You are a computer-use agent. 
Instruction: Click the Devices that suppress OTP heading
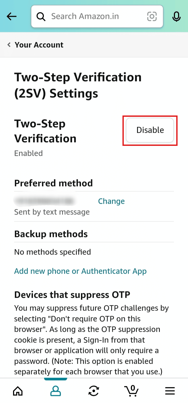pyautogui.click(x=72, y=295)
